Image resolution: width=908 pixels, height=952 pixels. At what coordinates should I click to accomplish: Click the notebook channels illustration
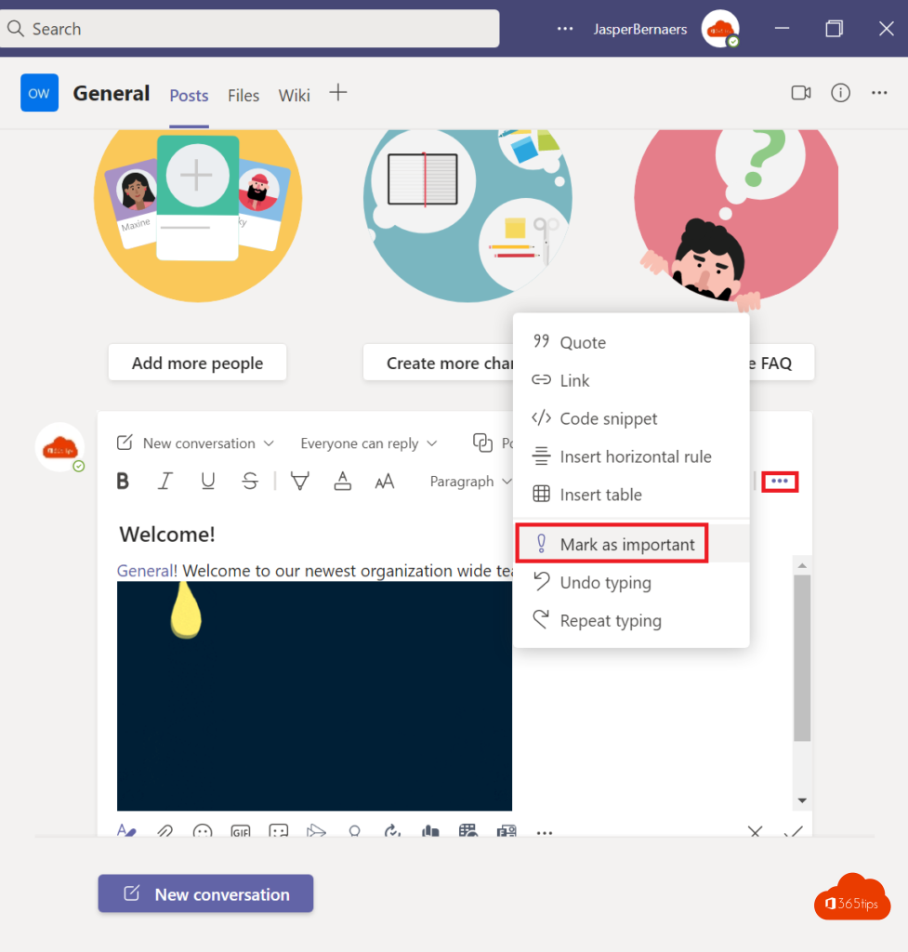pos(467,216)
